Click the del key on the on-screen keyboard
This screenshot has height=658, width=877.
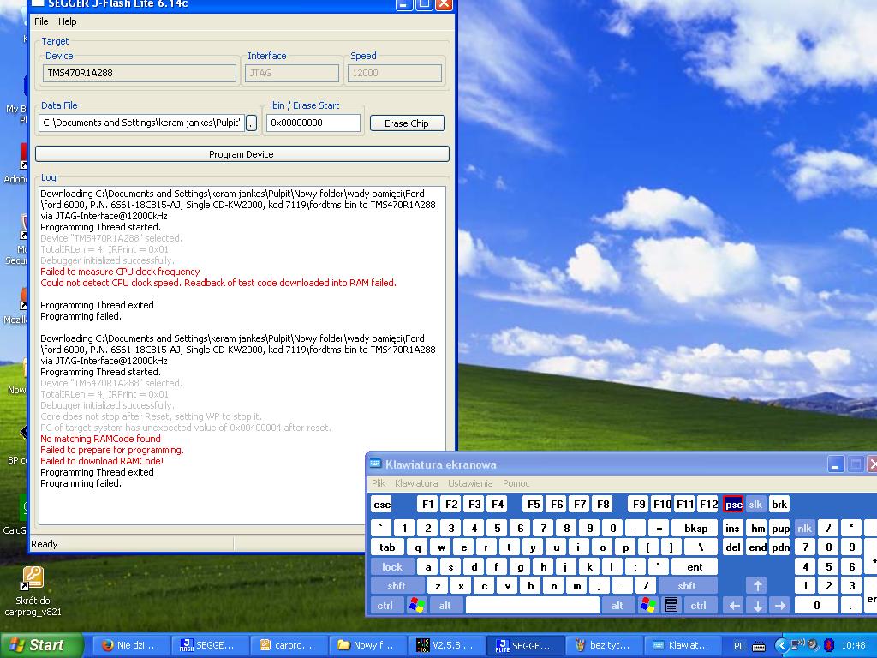(733, 547)
